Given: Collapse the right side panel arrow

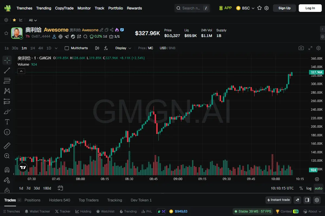Looking at the screenshot, I should [x=322, y=29].
